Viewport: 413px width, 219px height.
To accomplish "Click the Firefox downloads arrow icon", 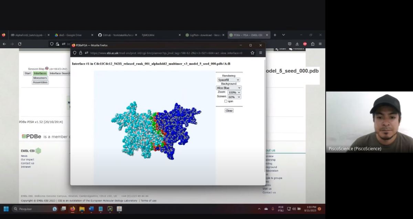I will tap(297, 44).
